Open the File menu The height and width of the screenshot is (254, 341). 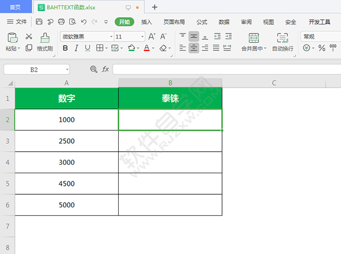click(x=16, y=22)
